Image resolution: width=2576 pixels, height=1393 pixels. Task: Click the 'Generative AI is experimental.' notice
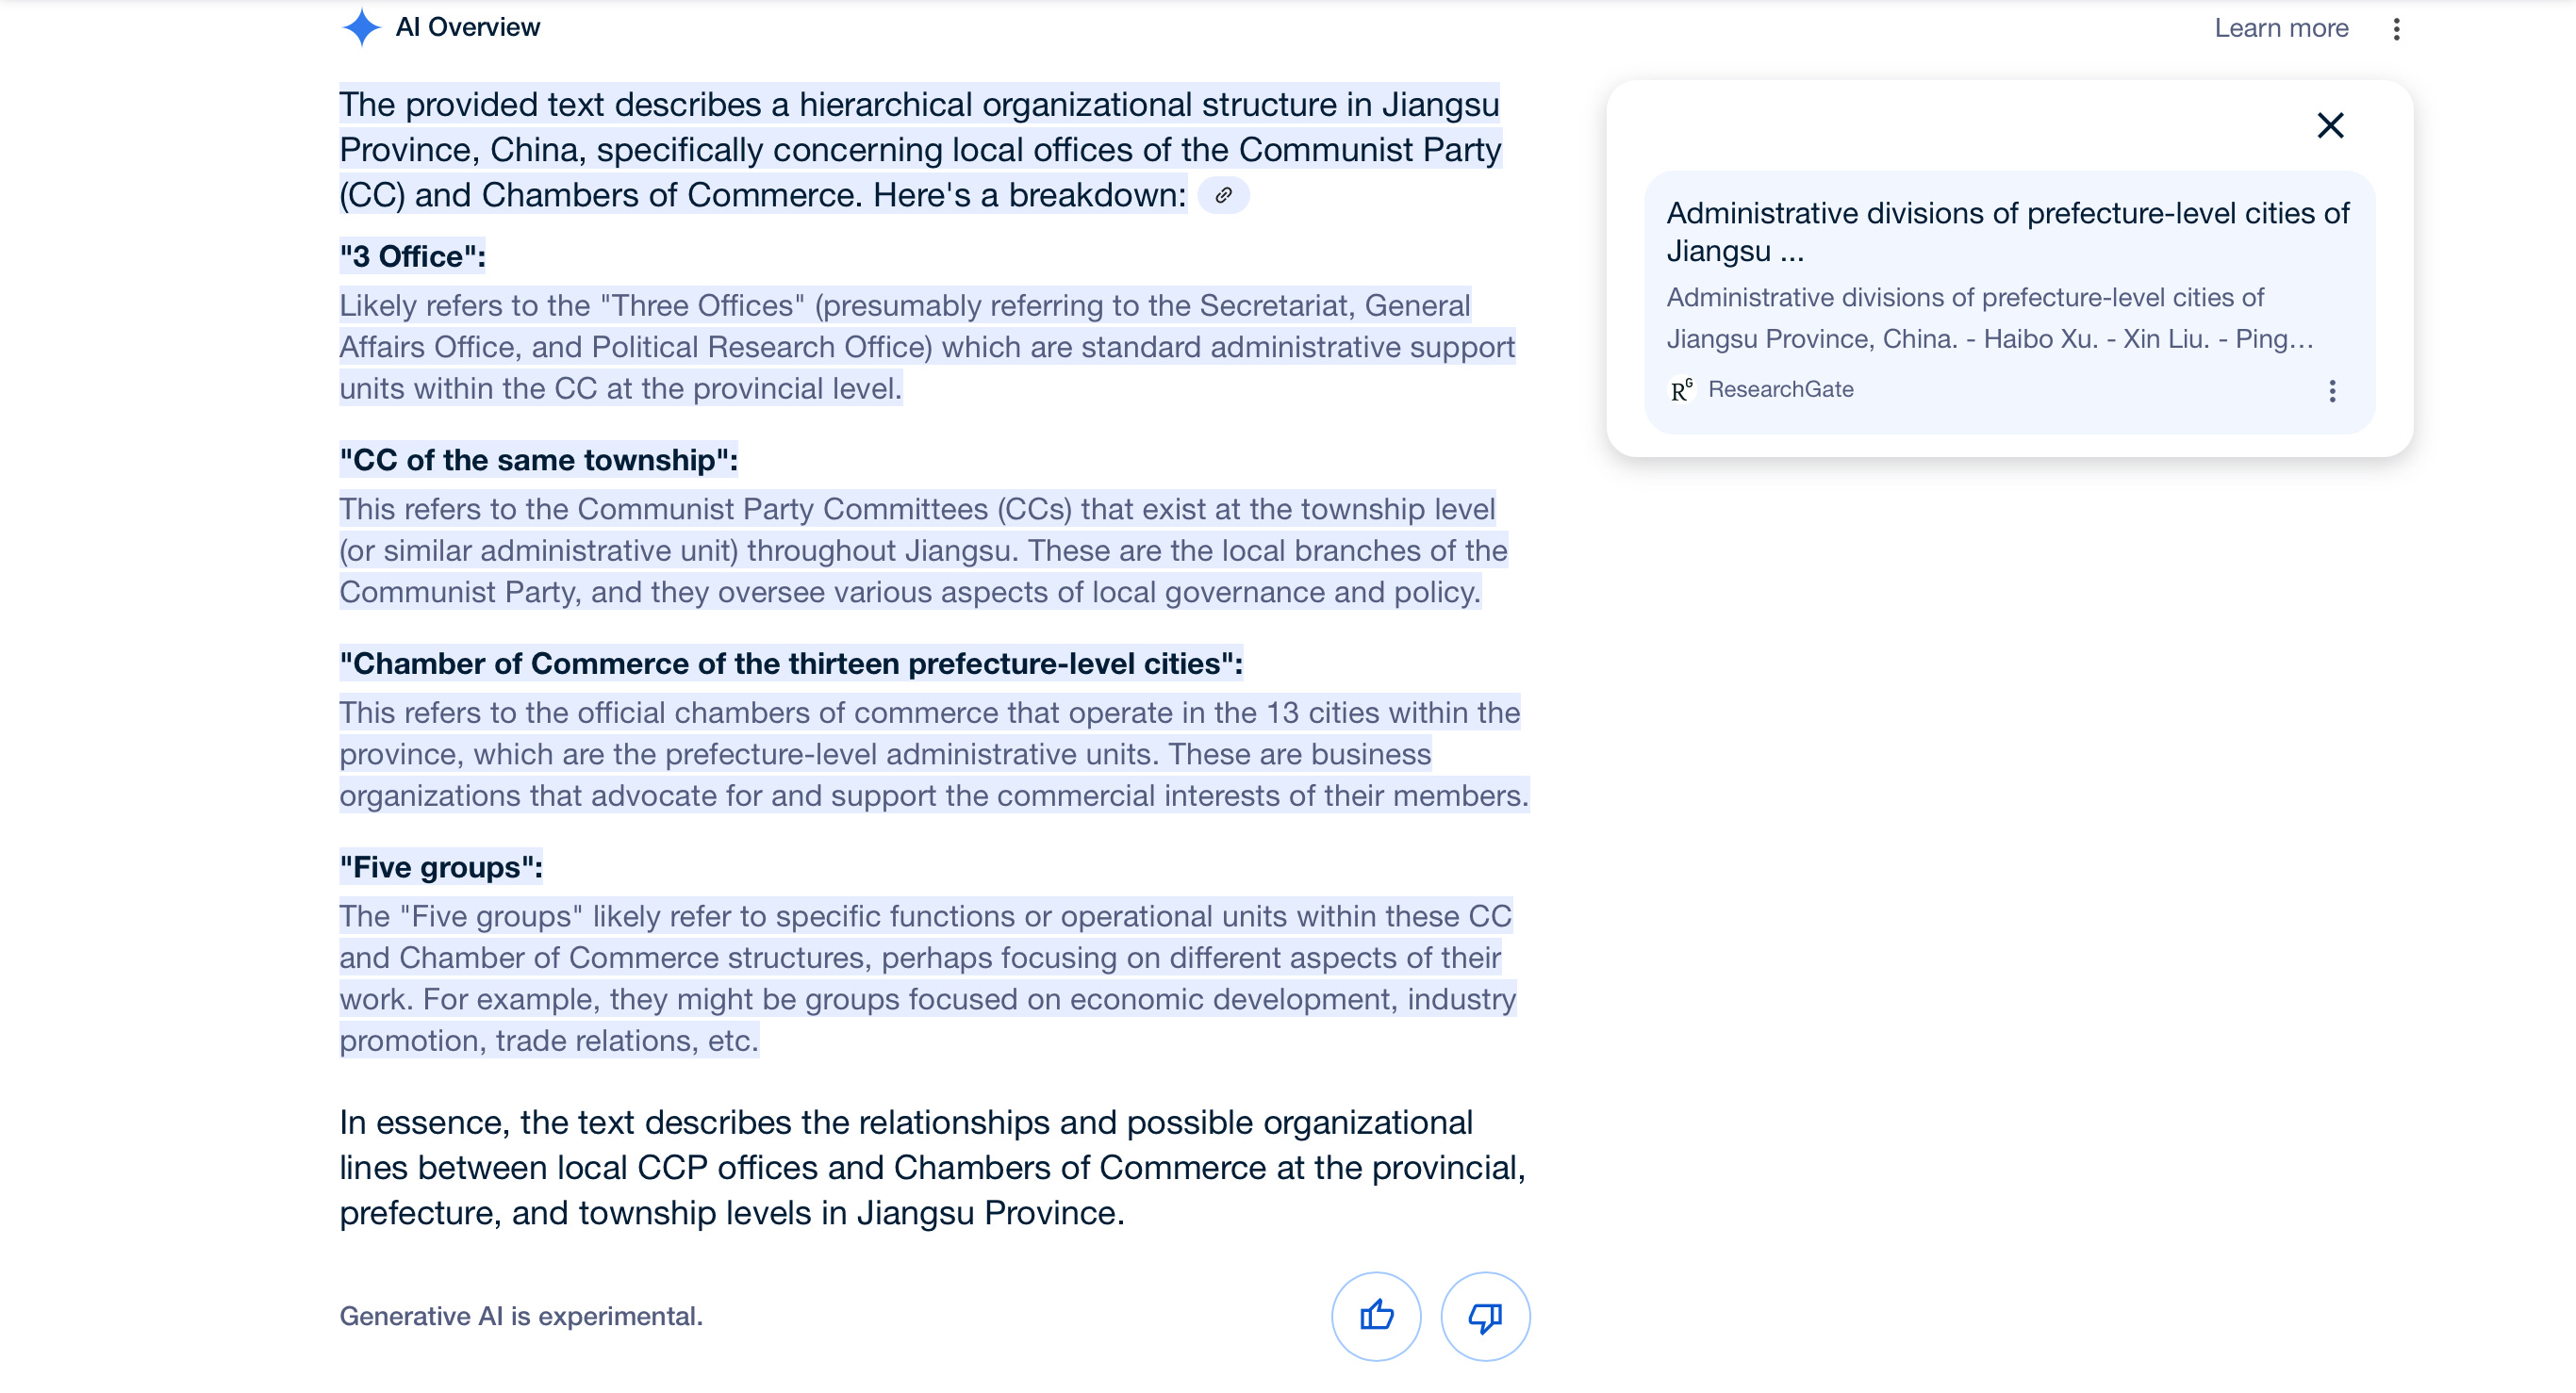click(x=521, y=1316)
